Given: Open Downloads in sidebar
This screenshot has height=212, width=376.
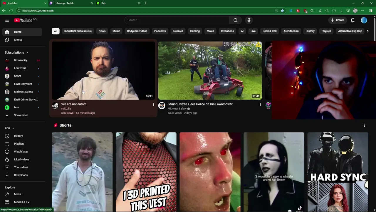Looking at the screenshot, I should pos(22,175).
